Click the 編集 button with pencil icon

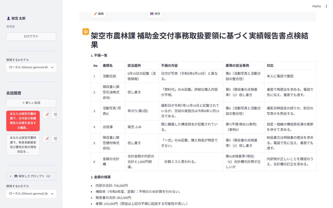click(x=99, y=14)
